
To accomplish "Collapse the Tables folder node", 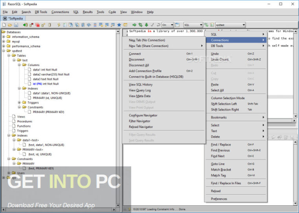I will pyautogui.click(x=9, y=56).
